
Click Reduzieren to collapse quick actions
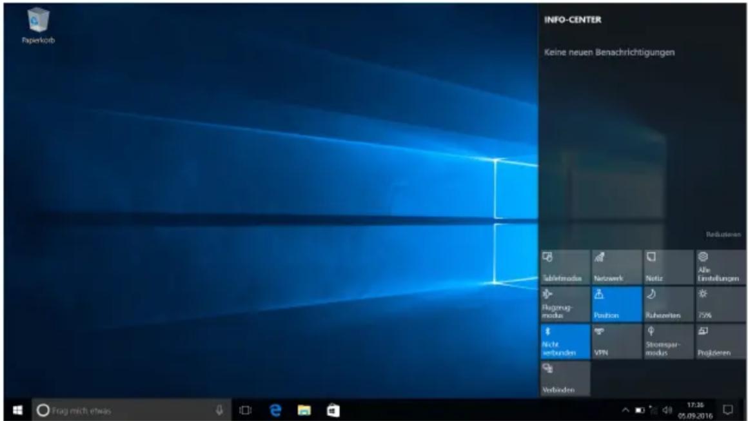tap(723, 235)
